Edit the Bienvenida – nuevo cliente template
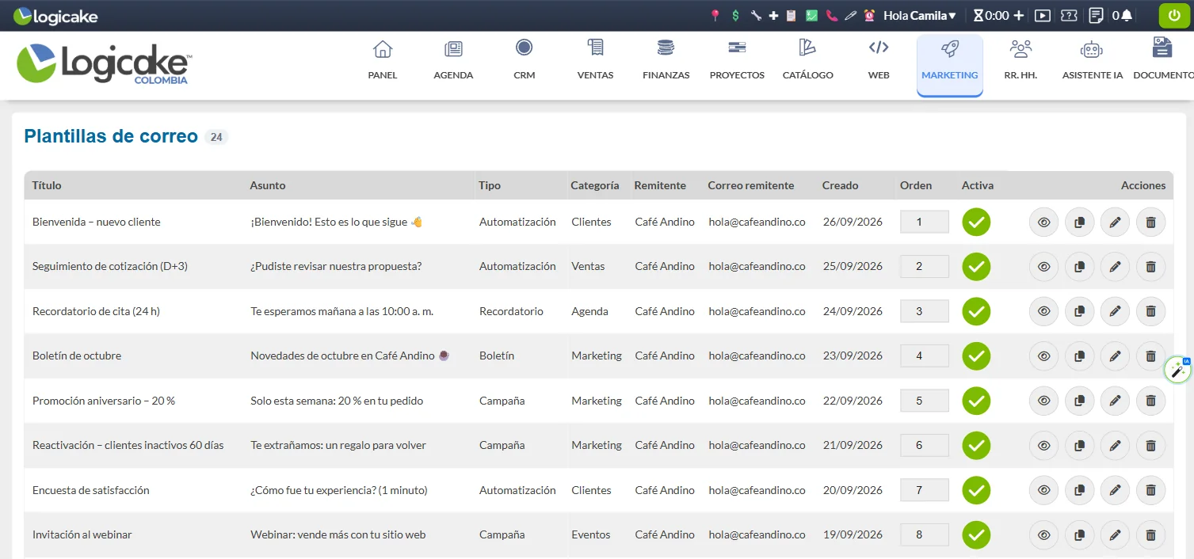The height and width of the screenshot is (559, 1194). point(1115,222)
